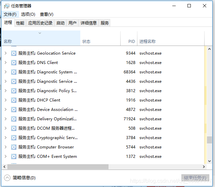Click the vertical scrollbar thumb
The width and height of the screenshot is (215, 187).
(209, 140)
